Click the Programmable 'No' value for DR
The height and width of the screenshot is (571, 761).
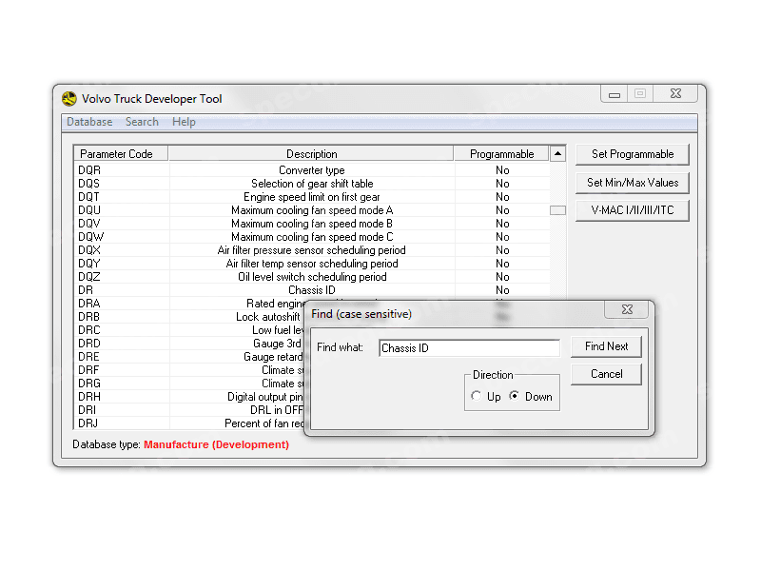point(502,290)
